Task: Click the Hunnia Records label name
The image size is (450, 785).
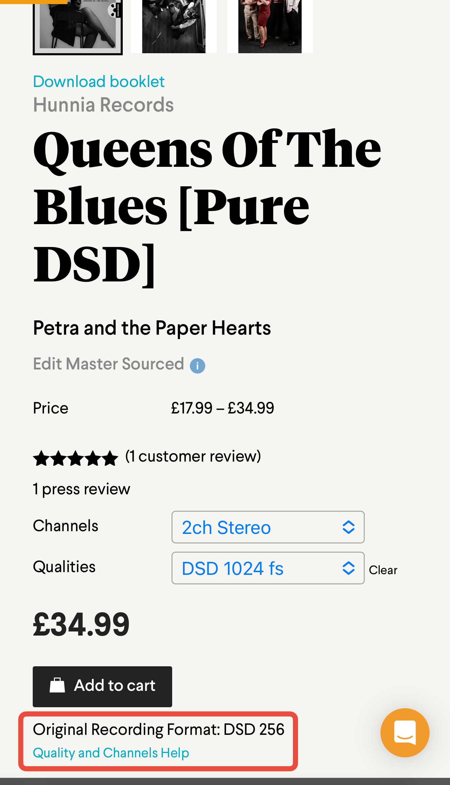Action: click(x=103, y=105)
